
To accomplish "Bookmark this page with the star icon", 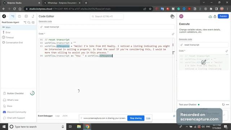I will click(150, 9).
